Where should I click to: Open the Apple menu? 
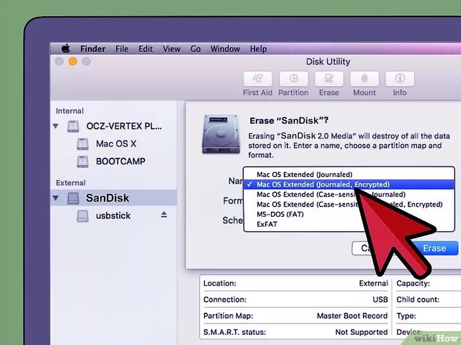point(66,49)
